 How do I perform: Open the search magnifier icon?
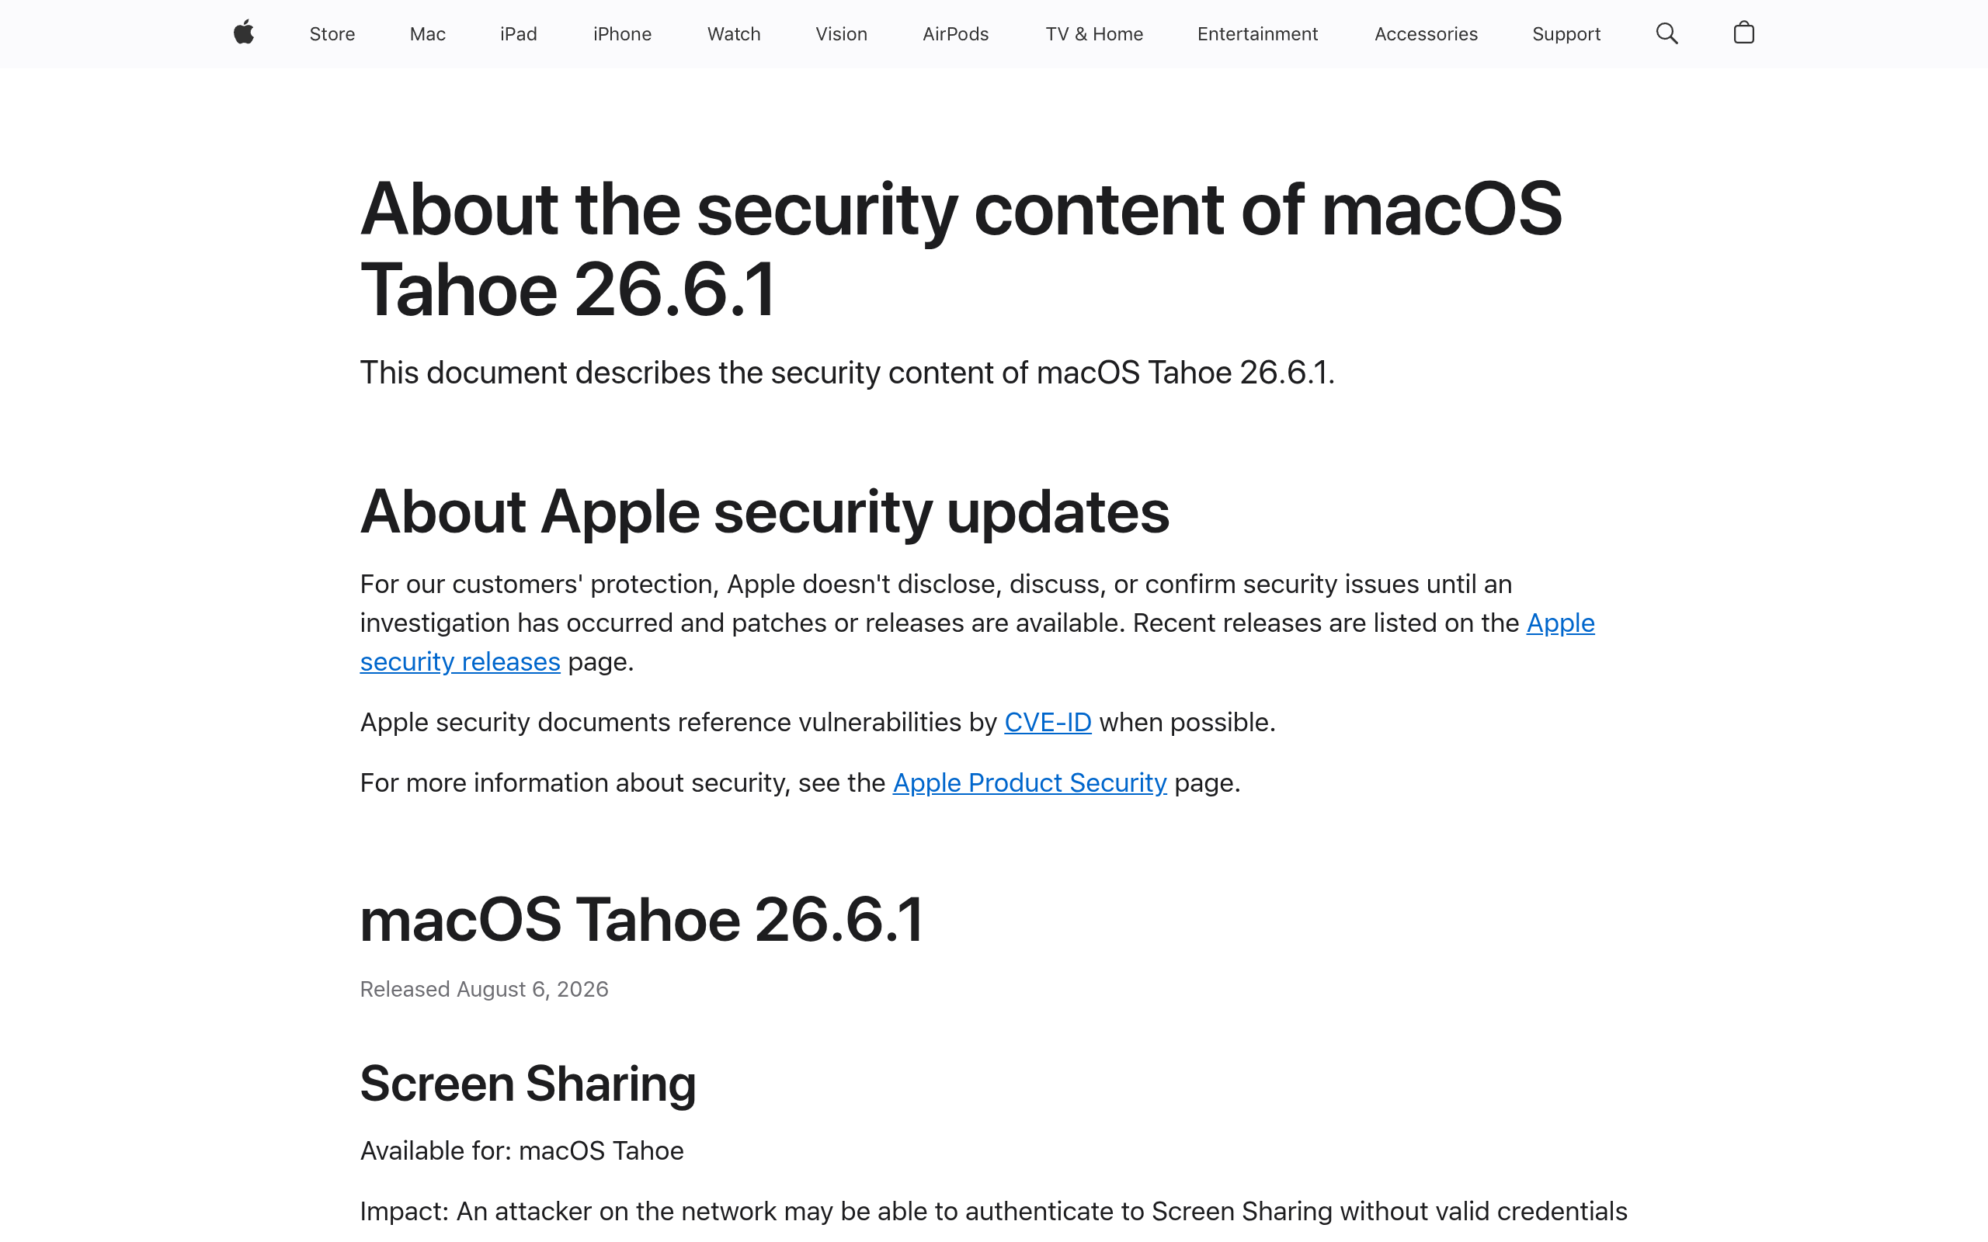[1667, 33]
